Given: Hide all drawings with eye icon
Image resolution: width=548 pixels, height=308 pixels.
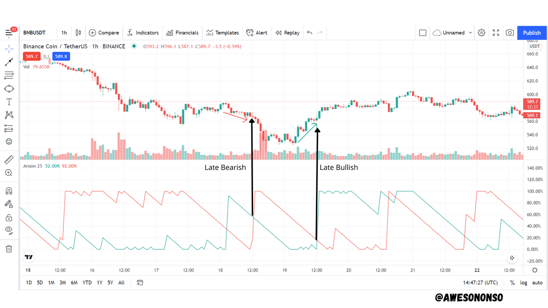Looking at the screenshot, I should pyautogui.click(x=9, y=230).
